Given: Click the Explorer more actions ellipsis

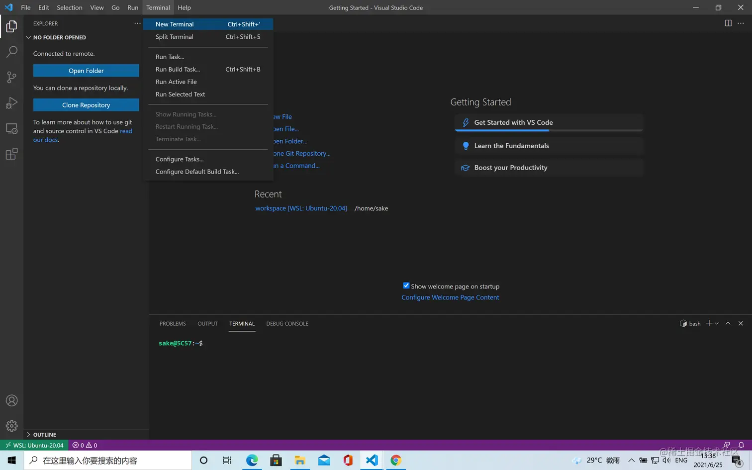Looking at the screenshot, I should pos(137,23).
